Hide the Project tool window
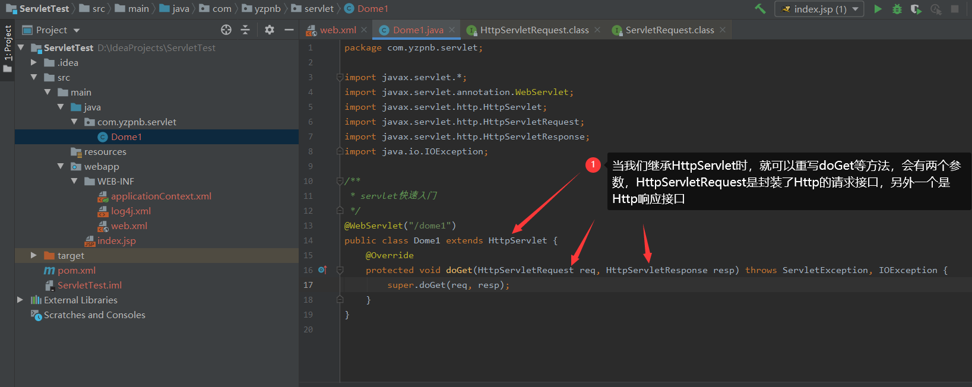 [289, 30]
